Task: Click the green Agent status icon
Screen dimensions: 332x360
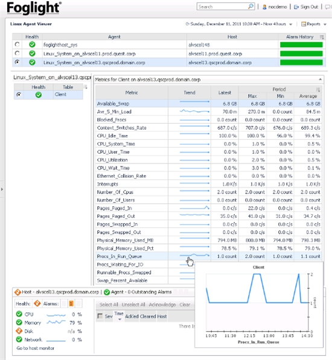Action: (107, 292)
